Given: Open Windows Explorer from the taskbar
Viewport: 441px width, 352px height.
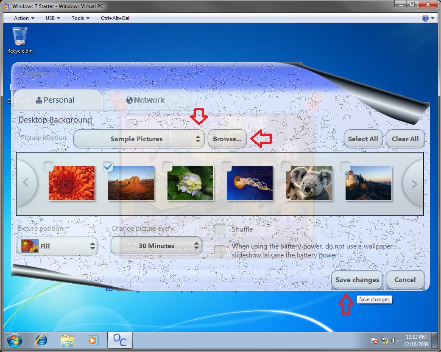Looking at the screenshot, I should (x=67, y=340).
